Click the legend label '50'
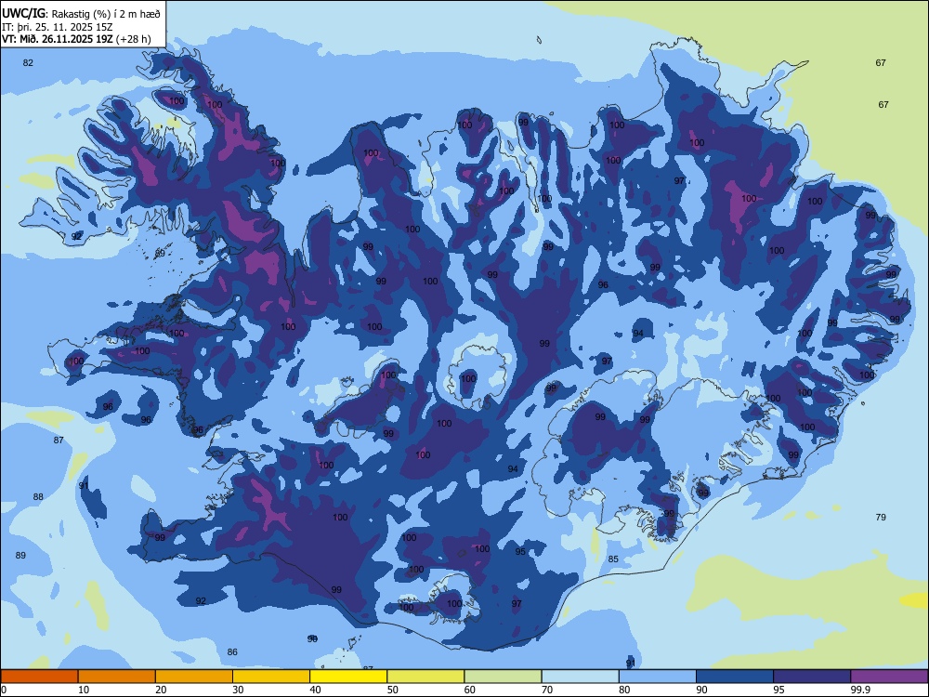 [392, 690]
